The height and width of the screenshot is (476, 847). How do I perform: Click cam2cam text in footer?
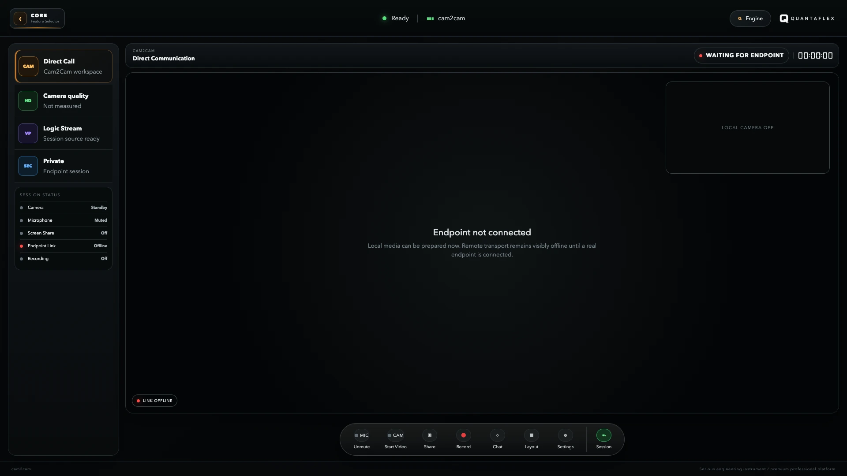pyautogui.click(x=21, y=469)
